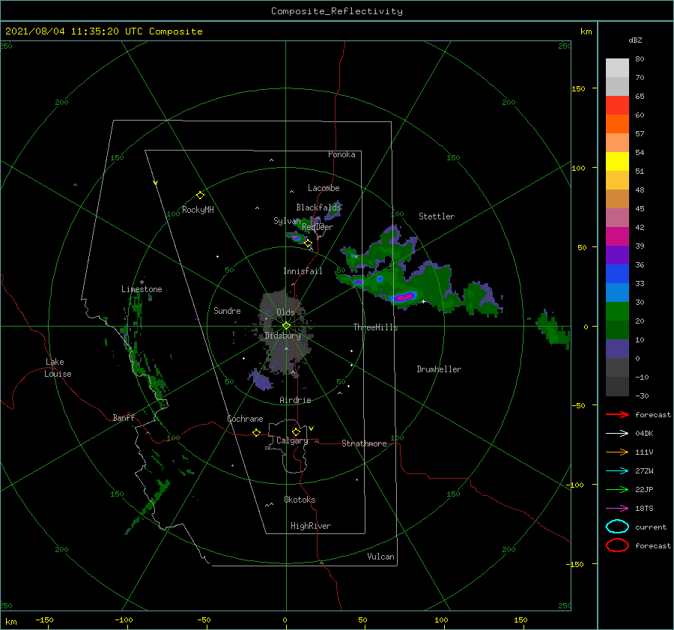Click the RedDeer city label
The width and height of the screenshot is (674, 630).
[318, 227]
